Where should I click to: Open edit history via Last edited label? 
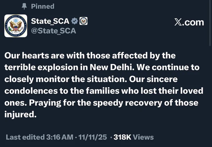click(x=25, y=137)
